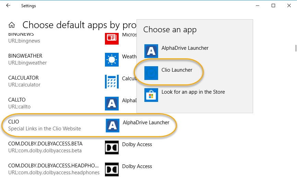Image resolution: width=297 pixels, height=177 pixels.
Task: Click AlphaDrive Launcher default for the CLIO protocol
Action: pyautogui.click(x=146, y=122)
